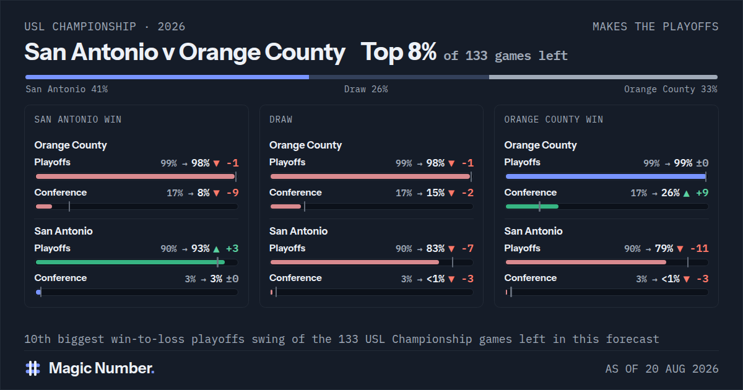Select the San Antonio Win panel header
743x390 pixels.
tap(78, 119)
